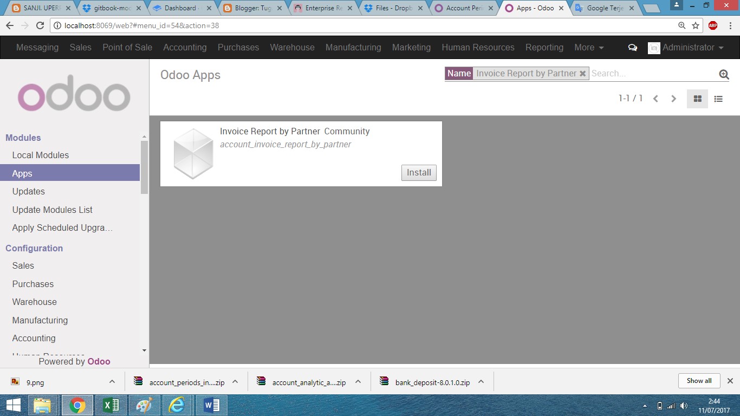Expand options for account_analytic download
The width and height of the screenshot is (740, 416).
(358, 382)
